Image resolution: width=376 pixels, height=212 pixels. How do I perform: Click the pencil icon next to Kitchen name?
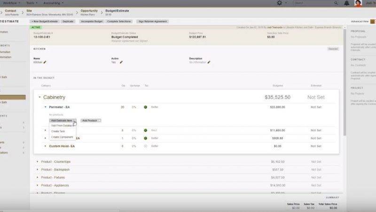pos(45,62)
